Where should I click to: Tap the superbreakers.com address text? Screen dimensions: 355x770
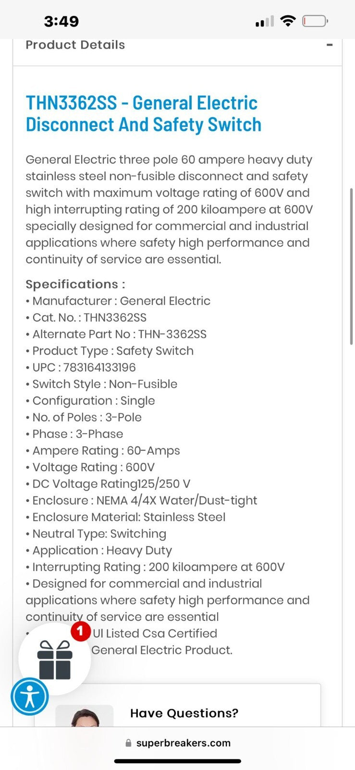pos(183,743)
